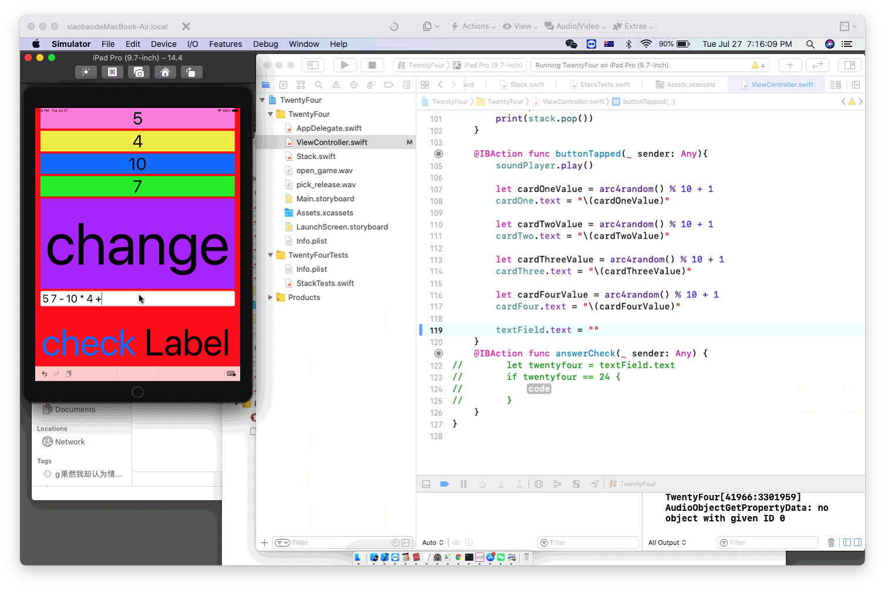Open the symbol navigator
Image resolution: width=885 pixels, height=590 pixels.
[x=301, y=85]
